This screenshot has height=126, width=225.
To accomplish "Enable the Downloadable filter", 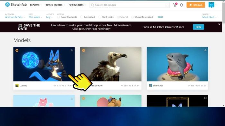I will (59, 17).
